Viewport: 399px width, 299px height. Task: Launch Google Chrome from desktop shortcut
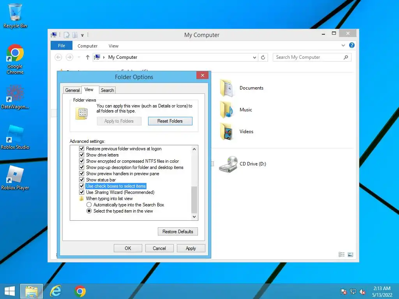pos(15,59)
